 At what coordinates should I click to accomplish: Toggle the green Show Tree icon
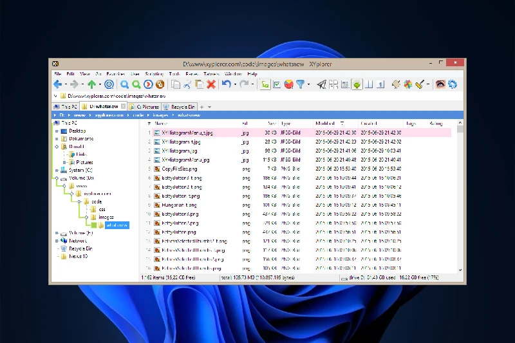pos(357,85)
